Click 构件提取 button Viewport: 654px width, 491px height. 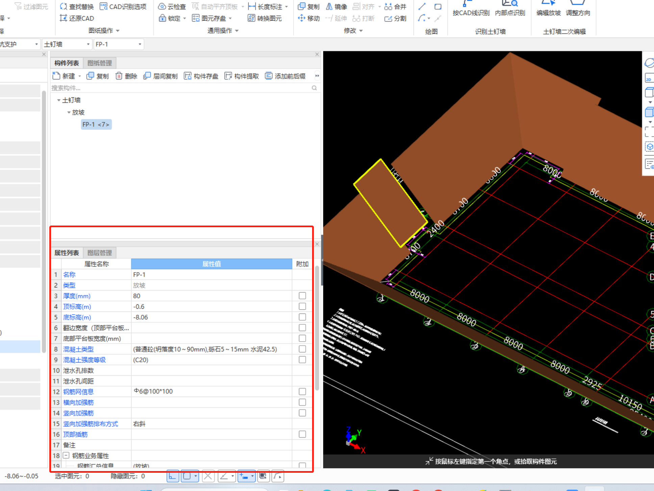click(x=242, y=76)
